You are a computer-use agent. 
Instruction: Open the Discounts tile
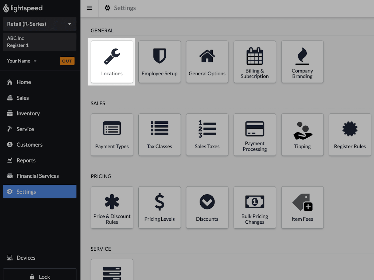(207, 207)
